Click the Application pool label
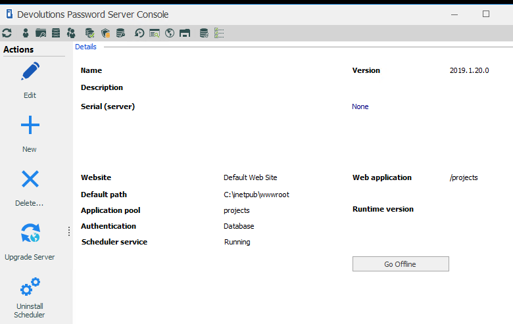This screenshot has width=513, height=324. point(110,210)
